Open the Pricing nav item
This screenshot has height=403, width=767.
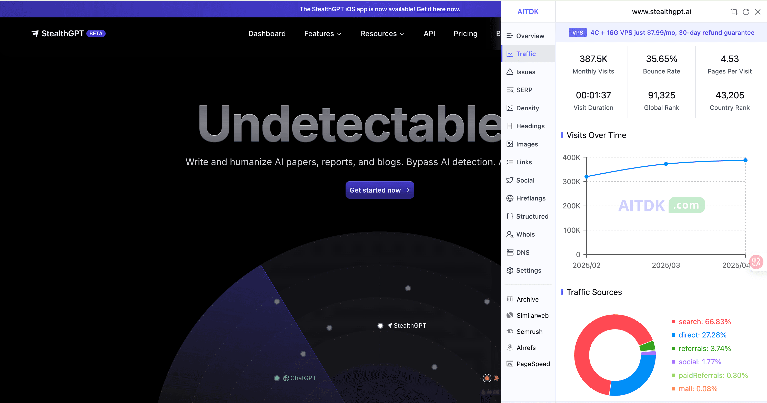[x=465, y=34]
